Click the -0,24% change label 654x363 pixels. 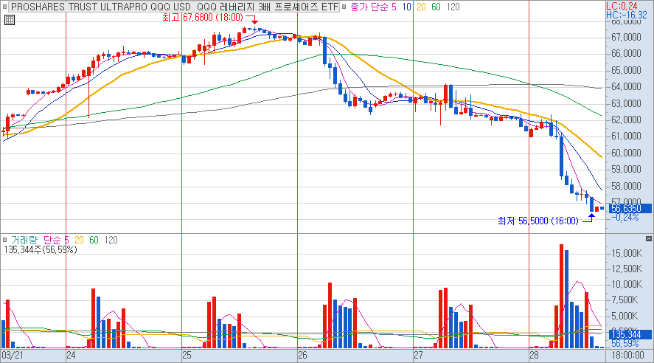click(x=626, y=218)
